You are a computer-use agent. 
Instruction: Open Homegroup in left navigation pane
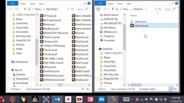coord(20,62)
